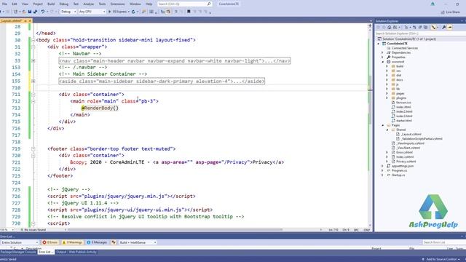The width and height of the screenshot is (466, 262).
Task: Toggle the bookmark icon in the toolbar
Action: tap(189, 12)
